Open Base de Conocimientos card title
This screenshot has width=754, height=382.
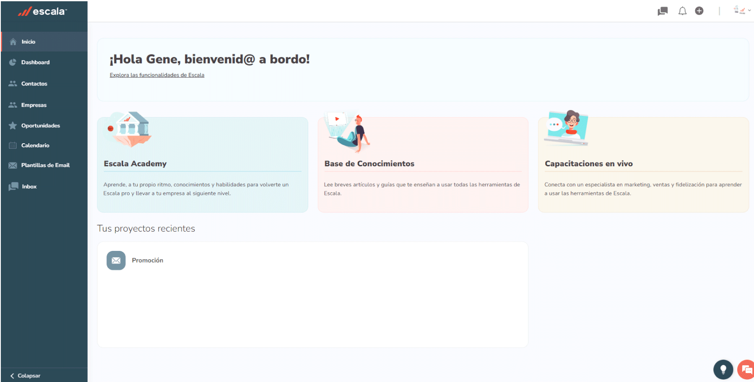click(x=369, y=164)
